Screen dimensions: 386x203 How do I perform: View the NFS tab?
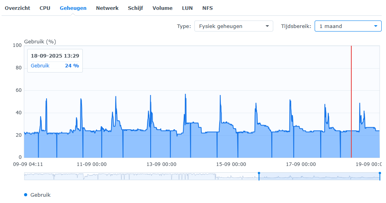(x=207, y=8)
